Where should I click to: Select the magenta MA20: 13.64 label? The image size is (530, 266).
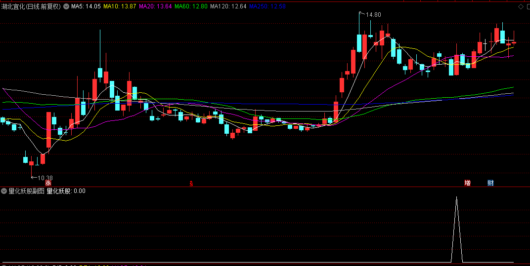155,6
